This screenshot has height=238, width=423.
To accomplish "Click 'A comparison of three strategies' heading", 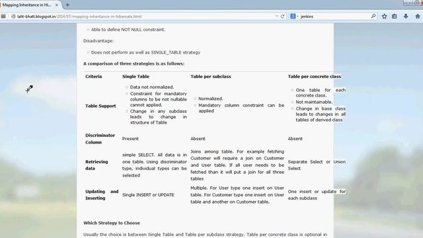I will [x=134, y=63].
